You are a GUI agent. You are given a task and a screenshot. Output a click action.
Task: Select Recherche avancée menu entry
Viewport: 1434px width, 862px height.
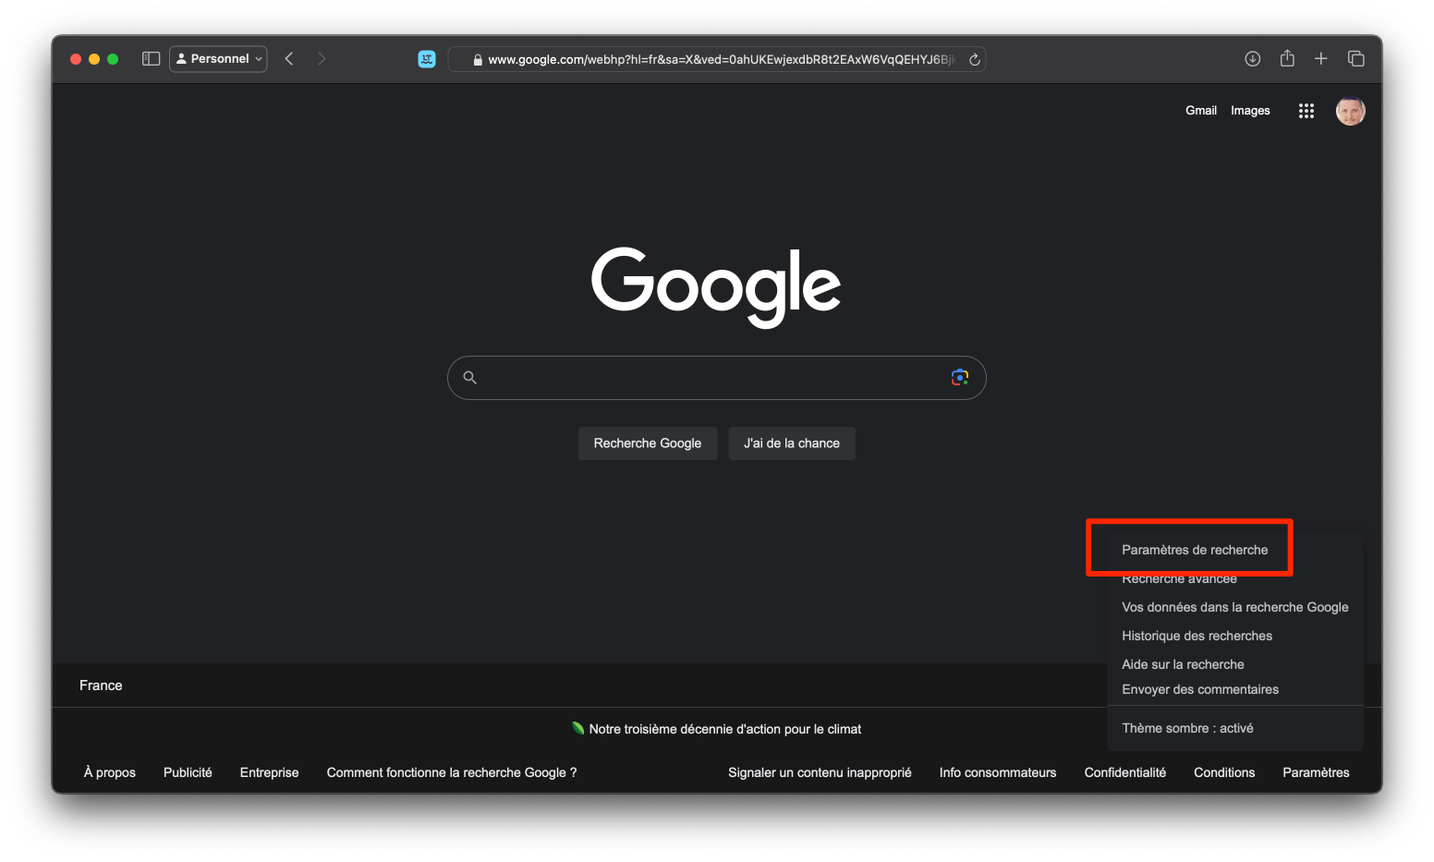tap(1179, 578)
